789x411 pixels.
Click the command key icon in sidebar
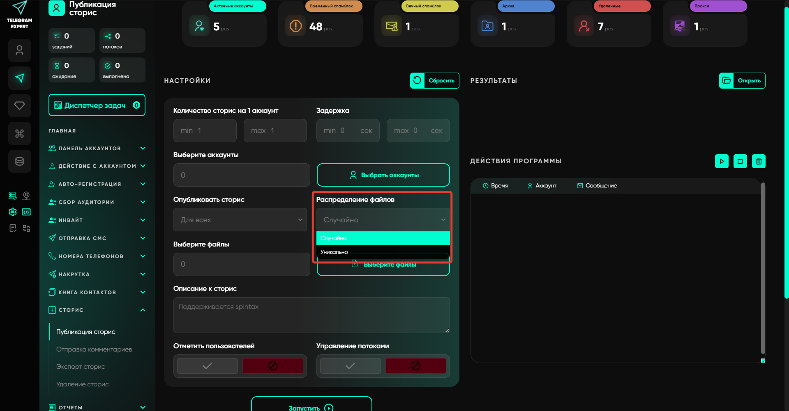19,134
